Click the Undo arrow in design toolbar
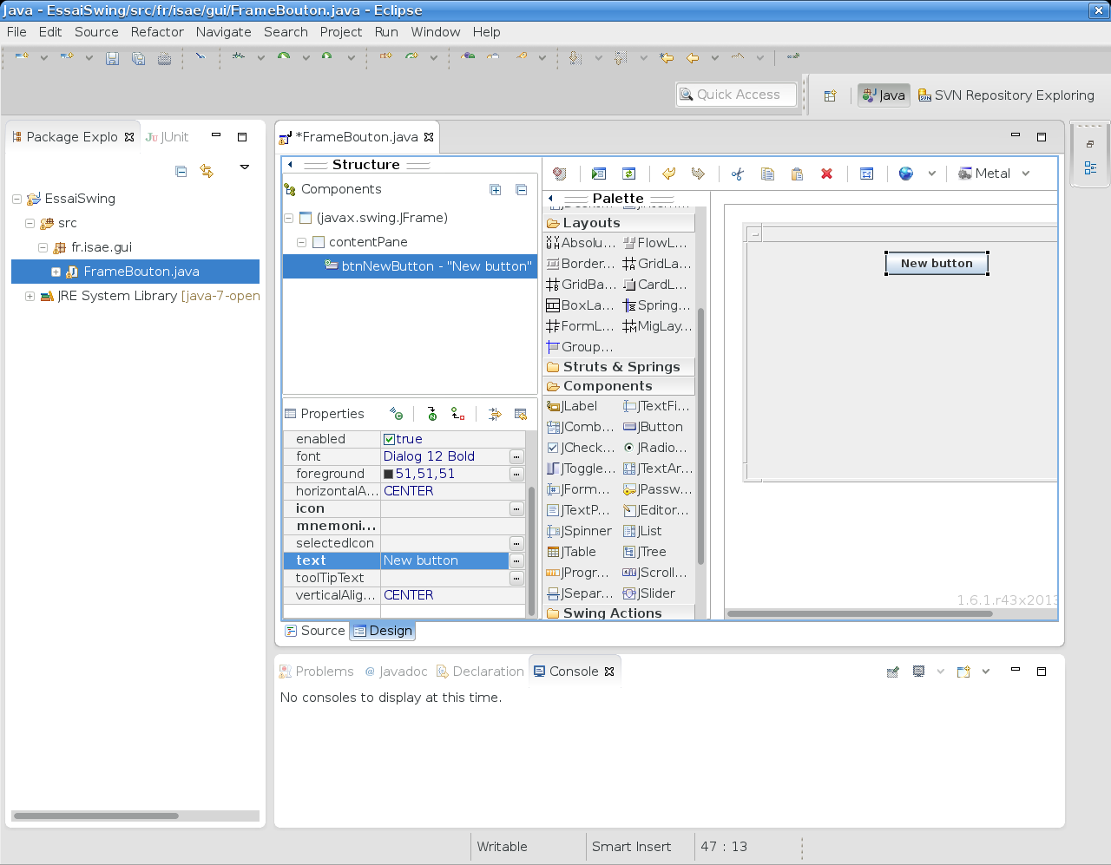Screen dimensions: 1111x865 668,174
